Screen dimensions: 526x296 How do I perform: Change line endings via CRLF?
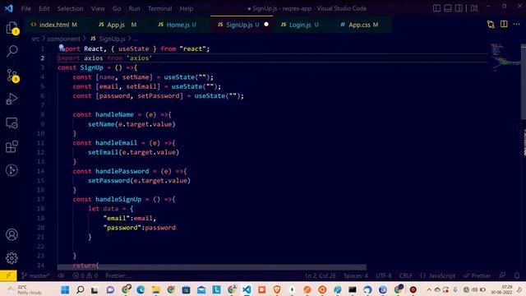point(405,276)
